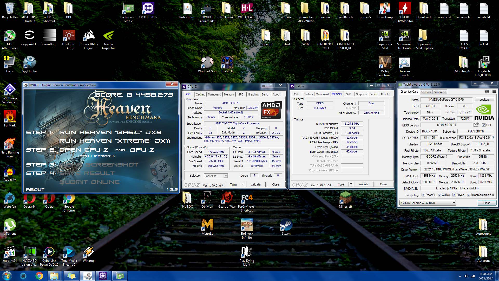The width and height of the screenshot is (499, 281).
Task: Launch Steam desktop shortcut
Action: [286, 227]
